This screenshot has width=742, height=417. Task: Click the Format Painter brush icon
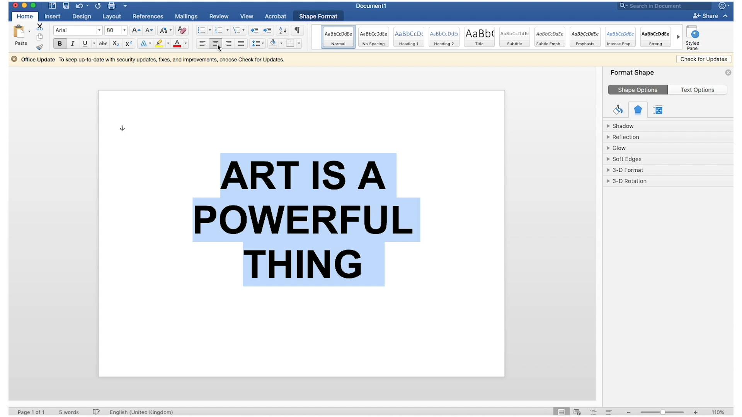pyautogui.click(x=39, y=47)
